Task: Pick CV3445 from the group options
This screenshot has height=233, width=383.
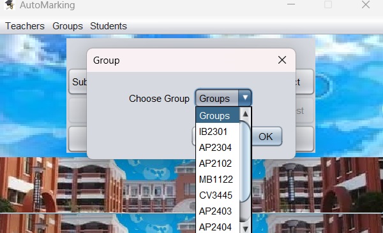Action: (218, 195)
